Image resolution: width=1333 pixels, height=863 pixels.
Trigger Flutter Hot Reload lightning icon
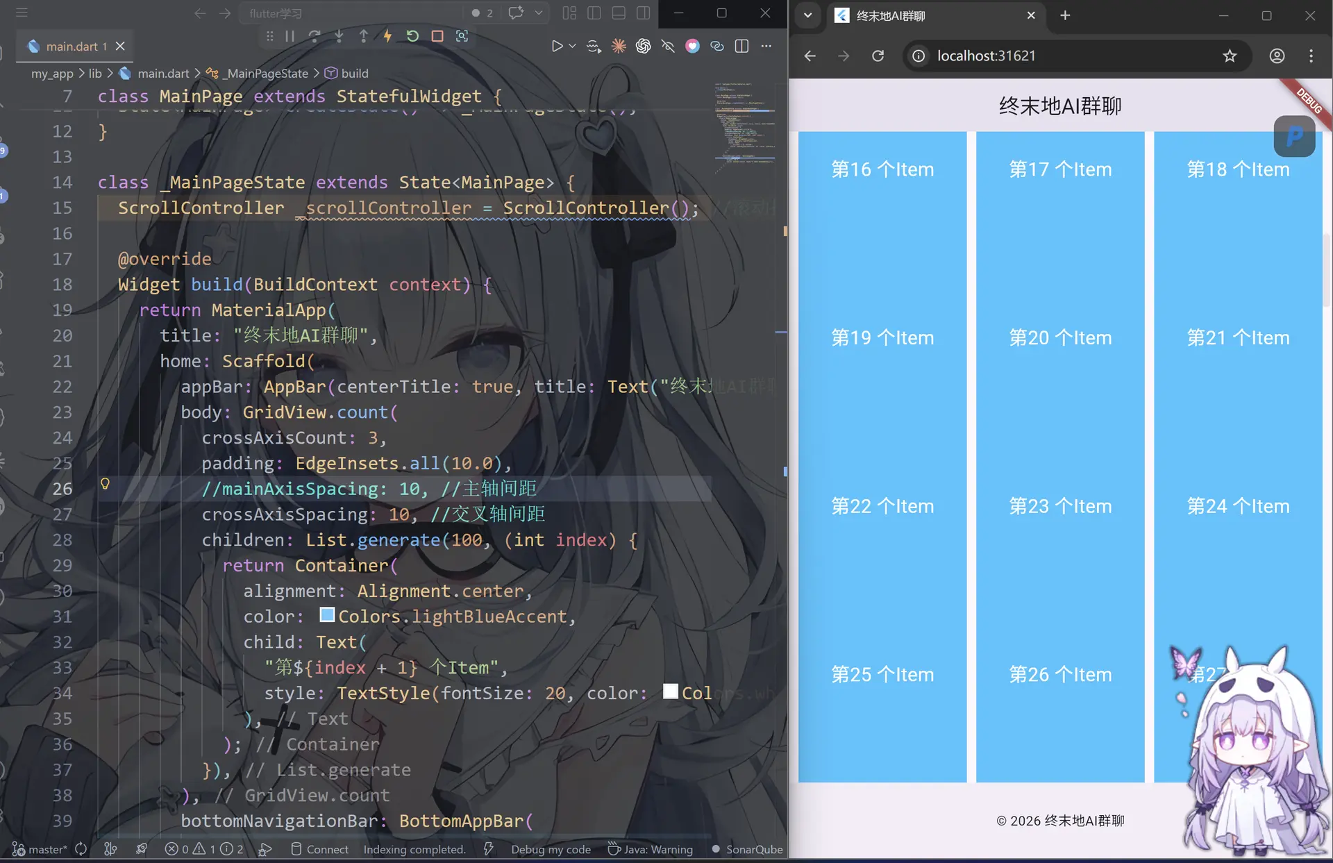pyautogui.click(x=387, y=36)
